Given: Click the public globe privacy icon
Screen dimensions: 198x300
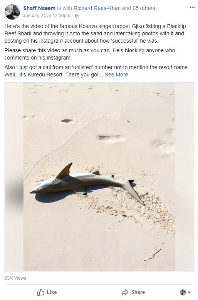Looking at the screenshot, I should click(x=77, y=16).
